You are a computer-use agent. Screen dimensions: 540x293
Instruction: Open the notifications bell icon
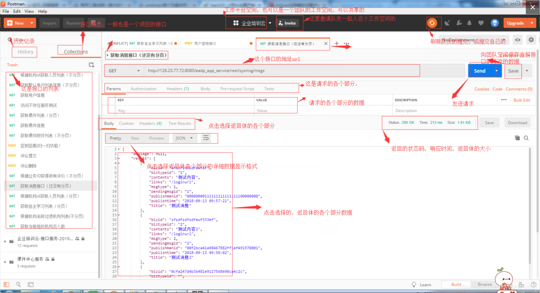[469, 23]
